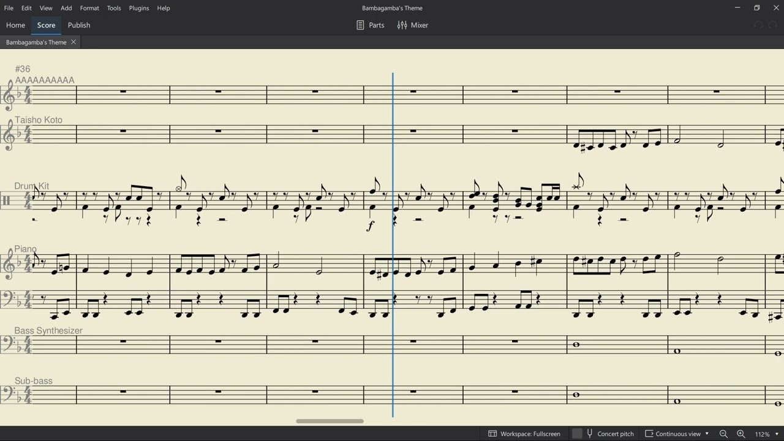Open the View menu
Image resolution: width=784 pixels, height=441 pixels.
pyautogui.click(x=46, y=8)
